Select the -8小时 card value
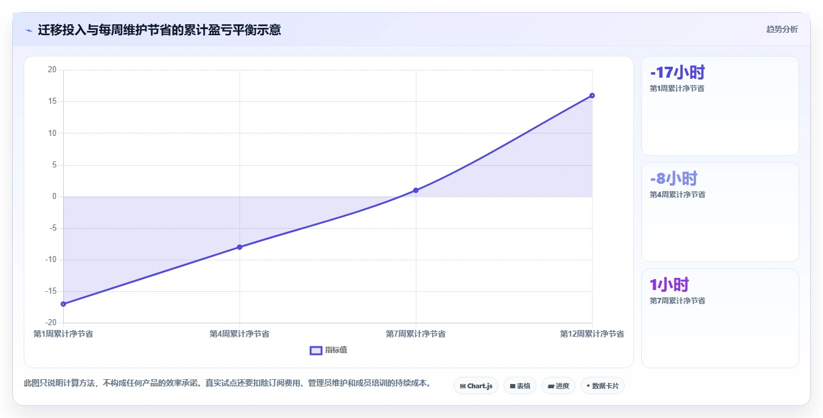The height and width of the screenshot is (418, 823). [673, 178]
